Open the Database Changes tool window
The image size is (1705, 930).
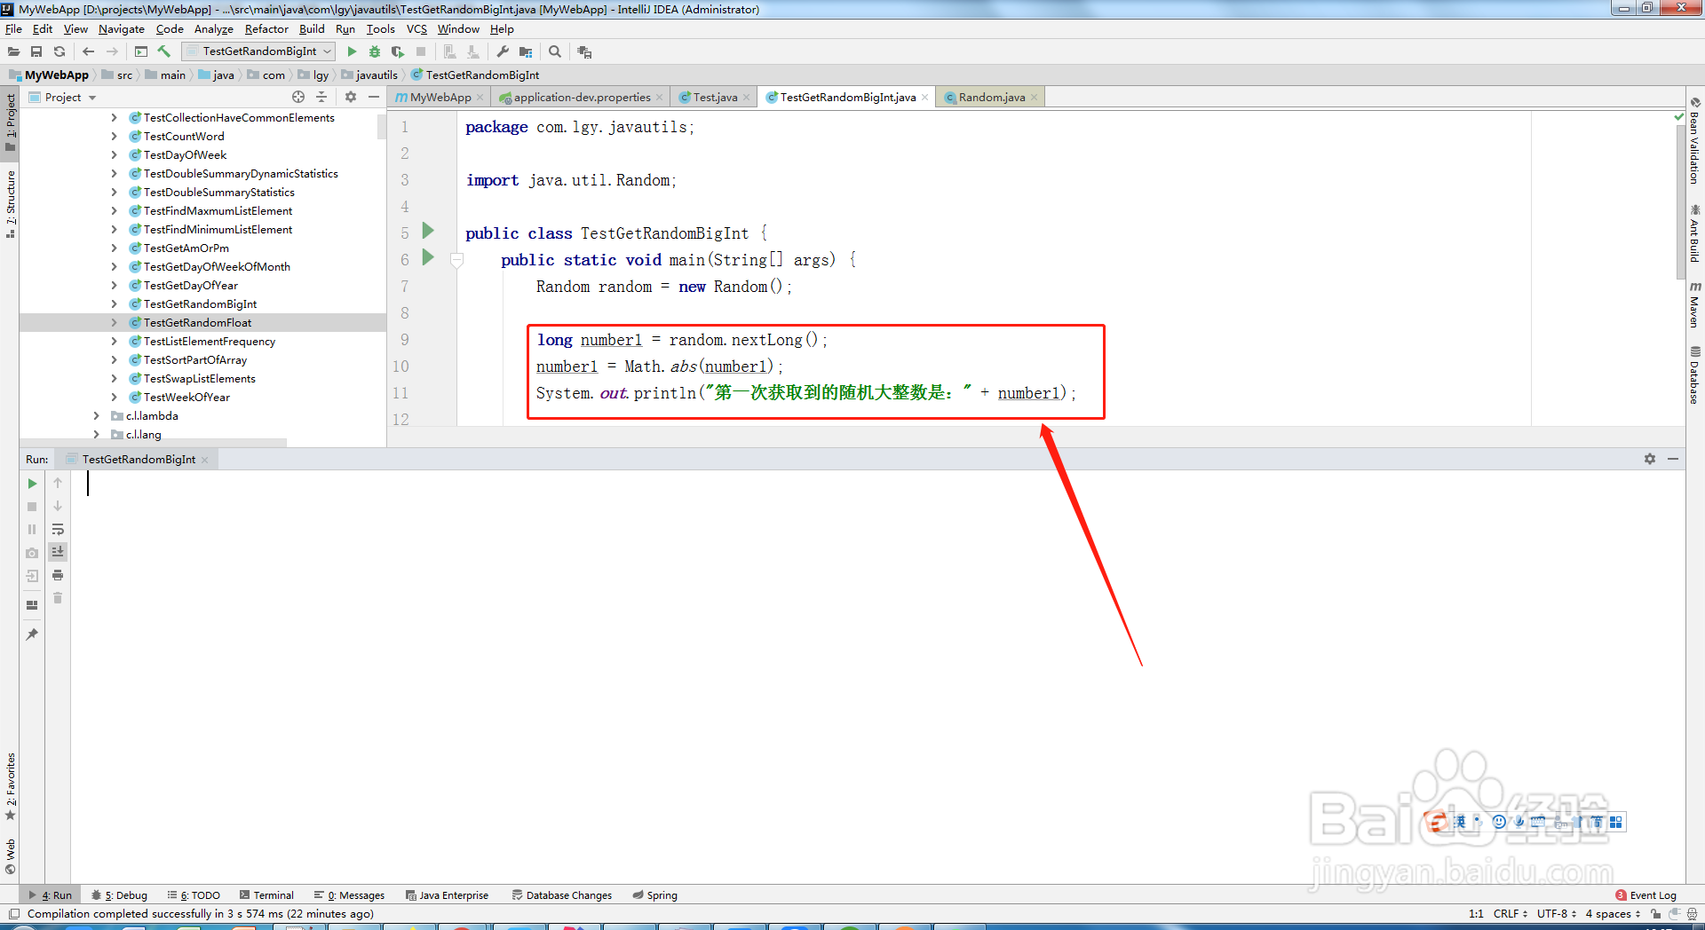(x=561, y=895)
